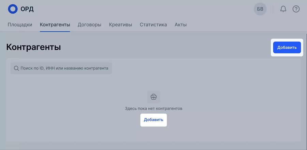Image resolution: width=307 pixels, height=150 pixels.
Task: Open help question mark icon
Action: [296, 9]
